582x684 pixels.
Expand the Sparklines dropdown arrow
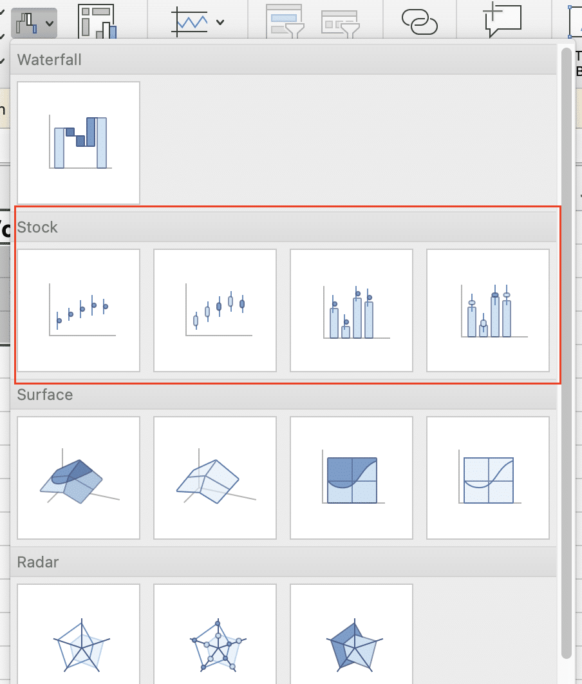[x=220, y=23]
